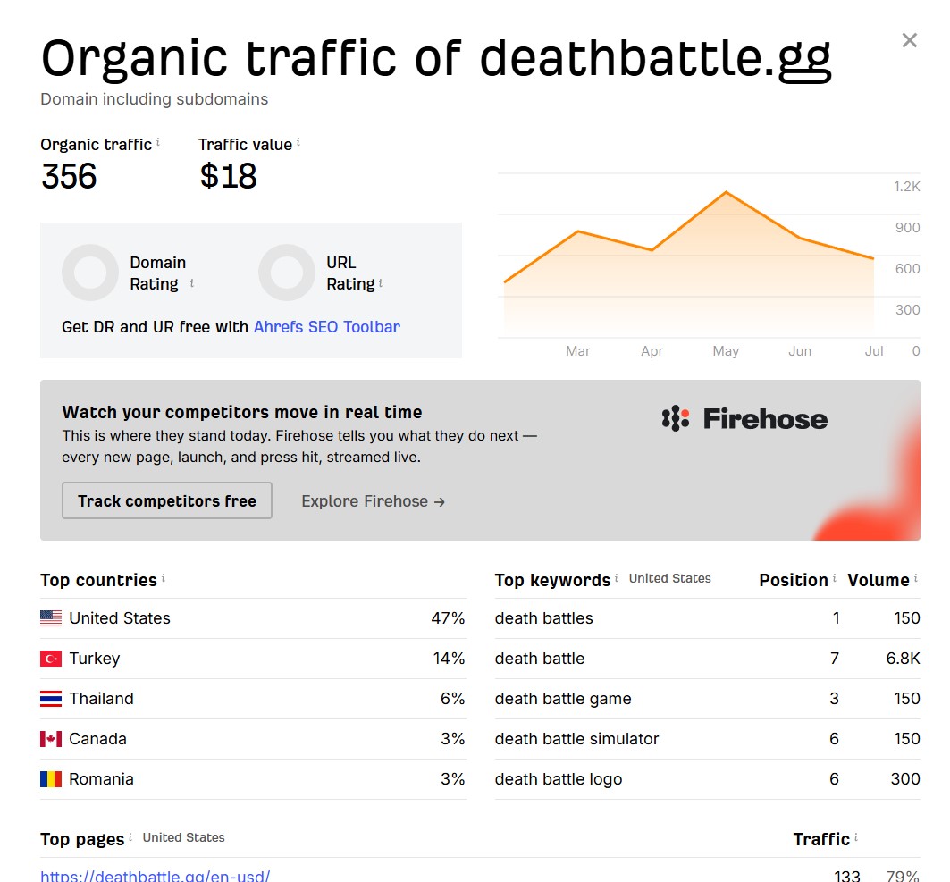Screen dimensions: 950x882
Task: Click URL Rating info icon
Action: click(381, 283)
